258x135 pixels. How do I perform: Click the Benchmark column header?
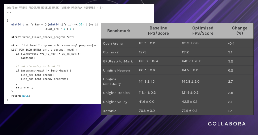(119, 31)
